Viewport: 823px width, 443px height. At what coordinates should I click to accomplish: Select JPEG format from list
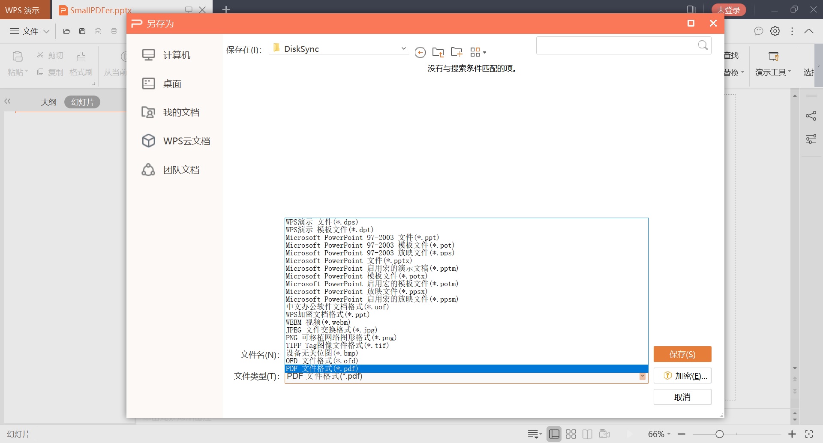(331, 330)
